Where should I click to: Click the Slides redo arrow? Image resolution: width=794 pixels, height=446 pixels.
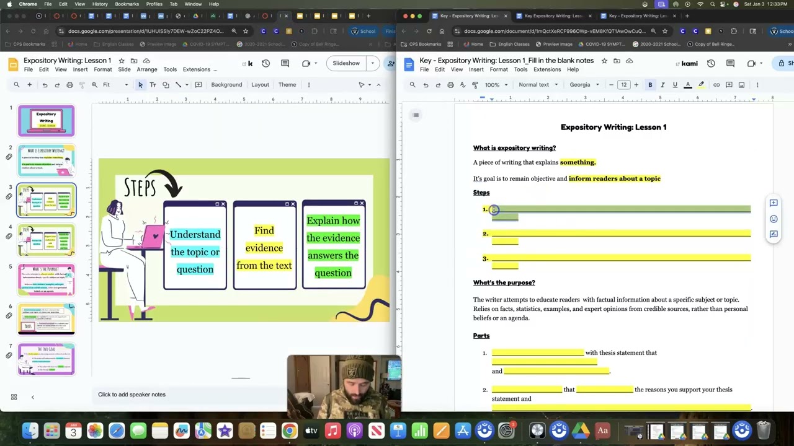(57, 85)
